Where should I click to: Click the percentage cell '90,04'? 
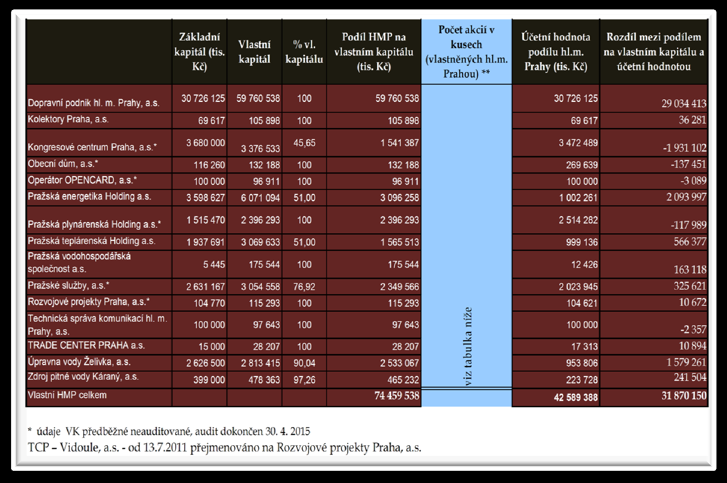[x=303, y=362]
